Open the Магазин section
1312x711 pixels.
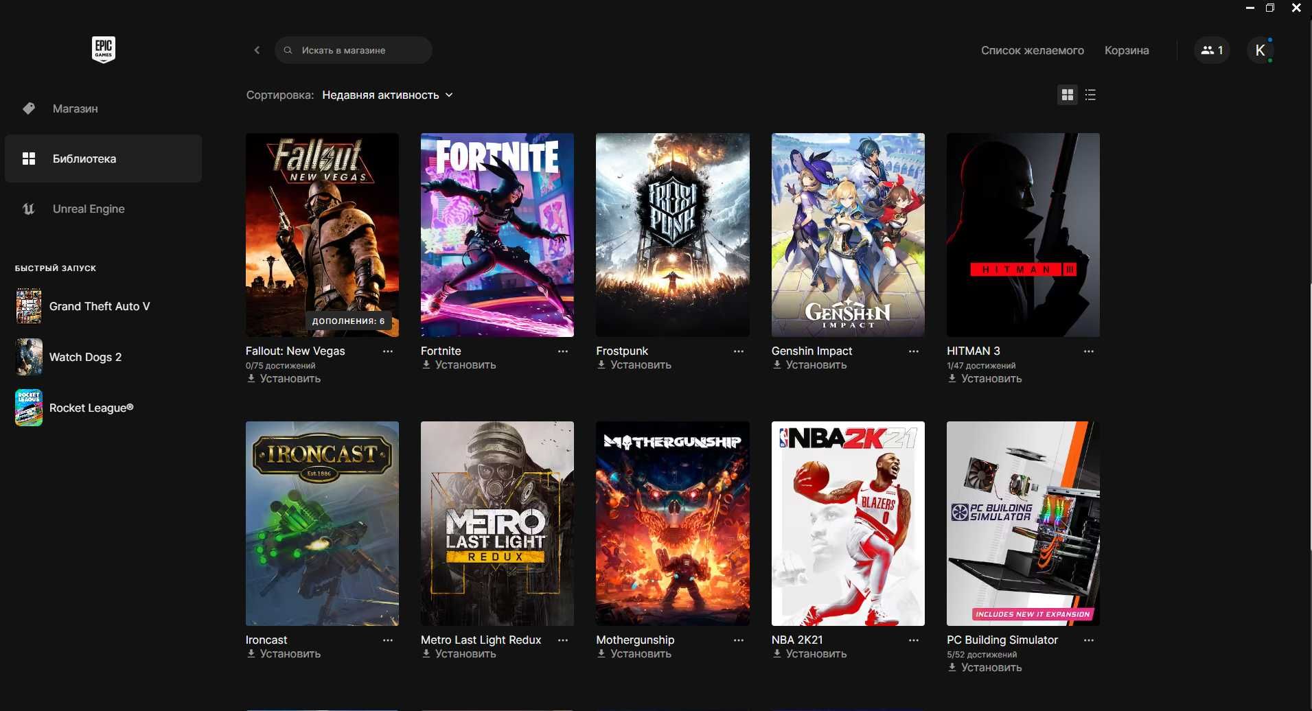(103, 108)
